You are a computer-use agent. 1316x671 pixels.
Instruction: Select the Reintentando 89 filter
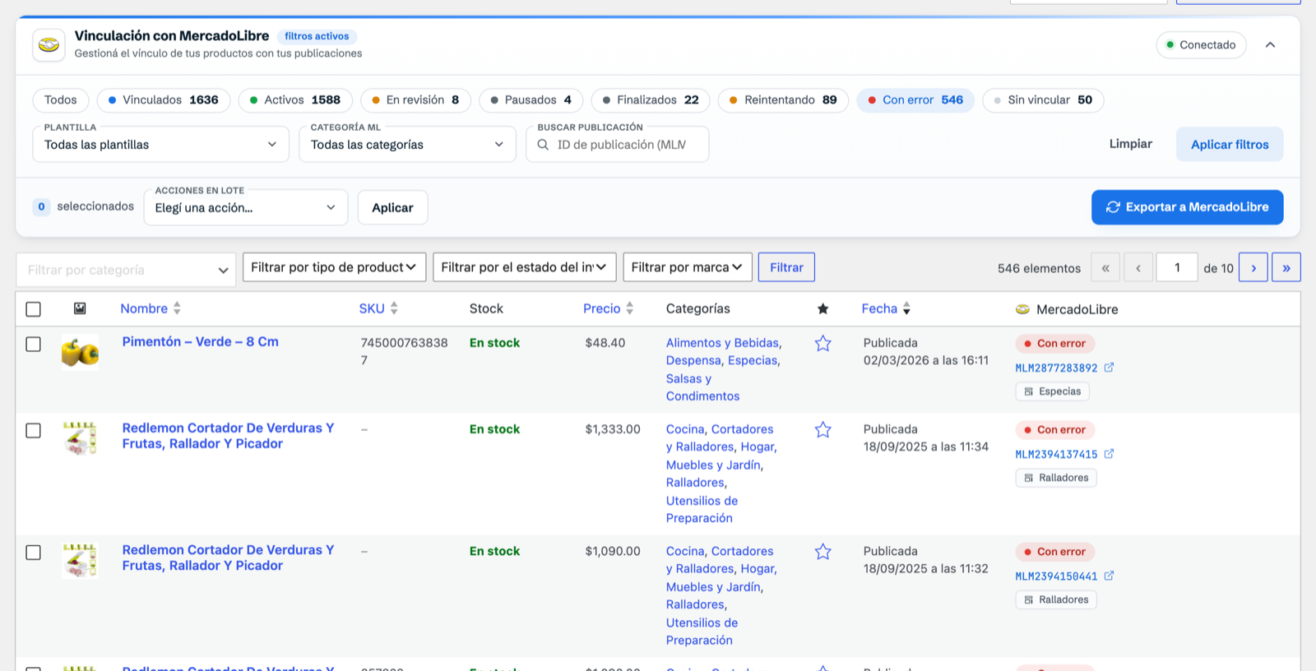click(783, 100)
